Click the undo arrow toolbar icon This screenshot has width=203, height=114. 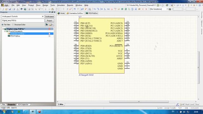[x=75, y=9]
